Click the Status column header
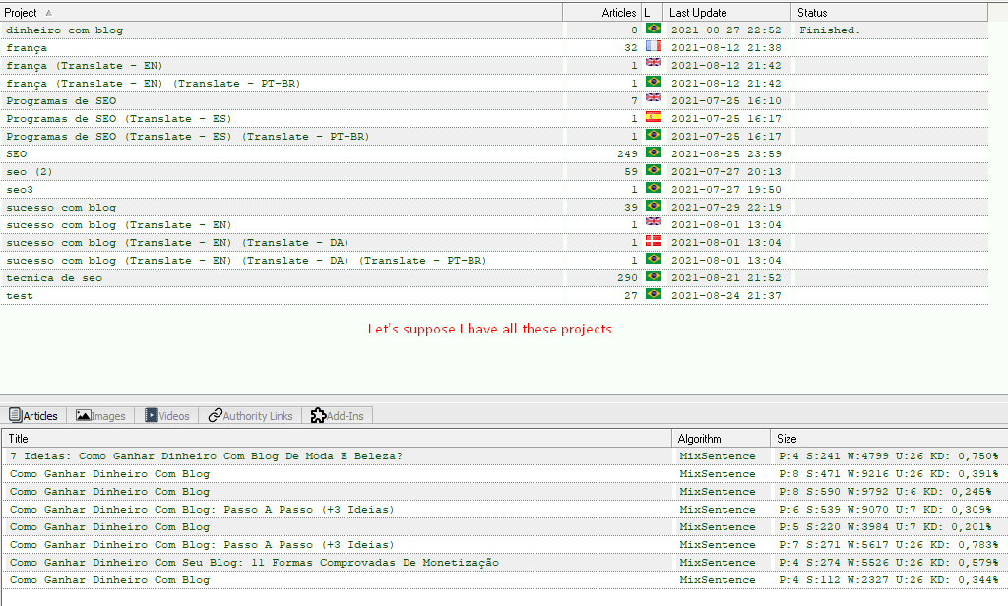 click(x=890, y=12)
